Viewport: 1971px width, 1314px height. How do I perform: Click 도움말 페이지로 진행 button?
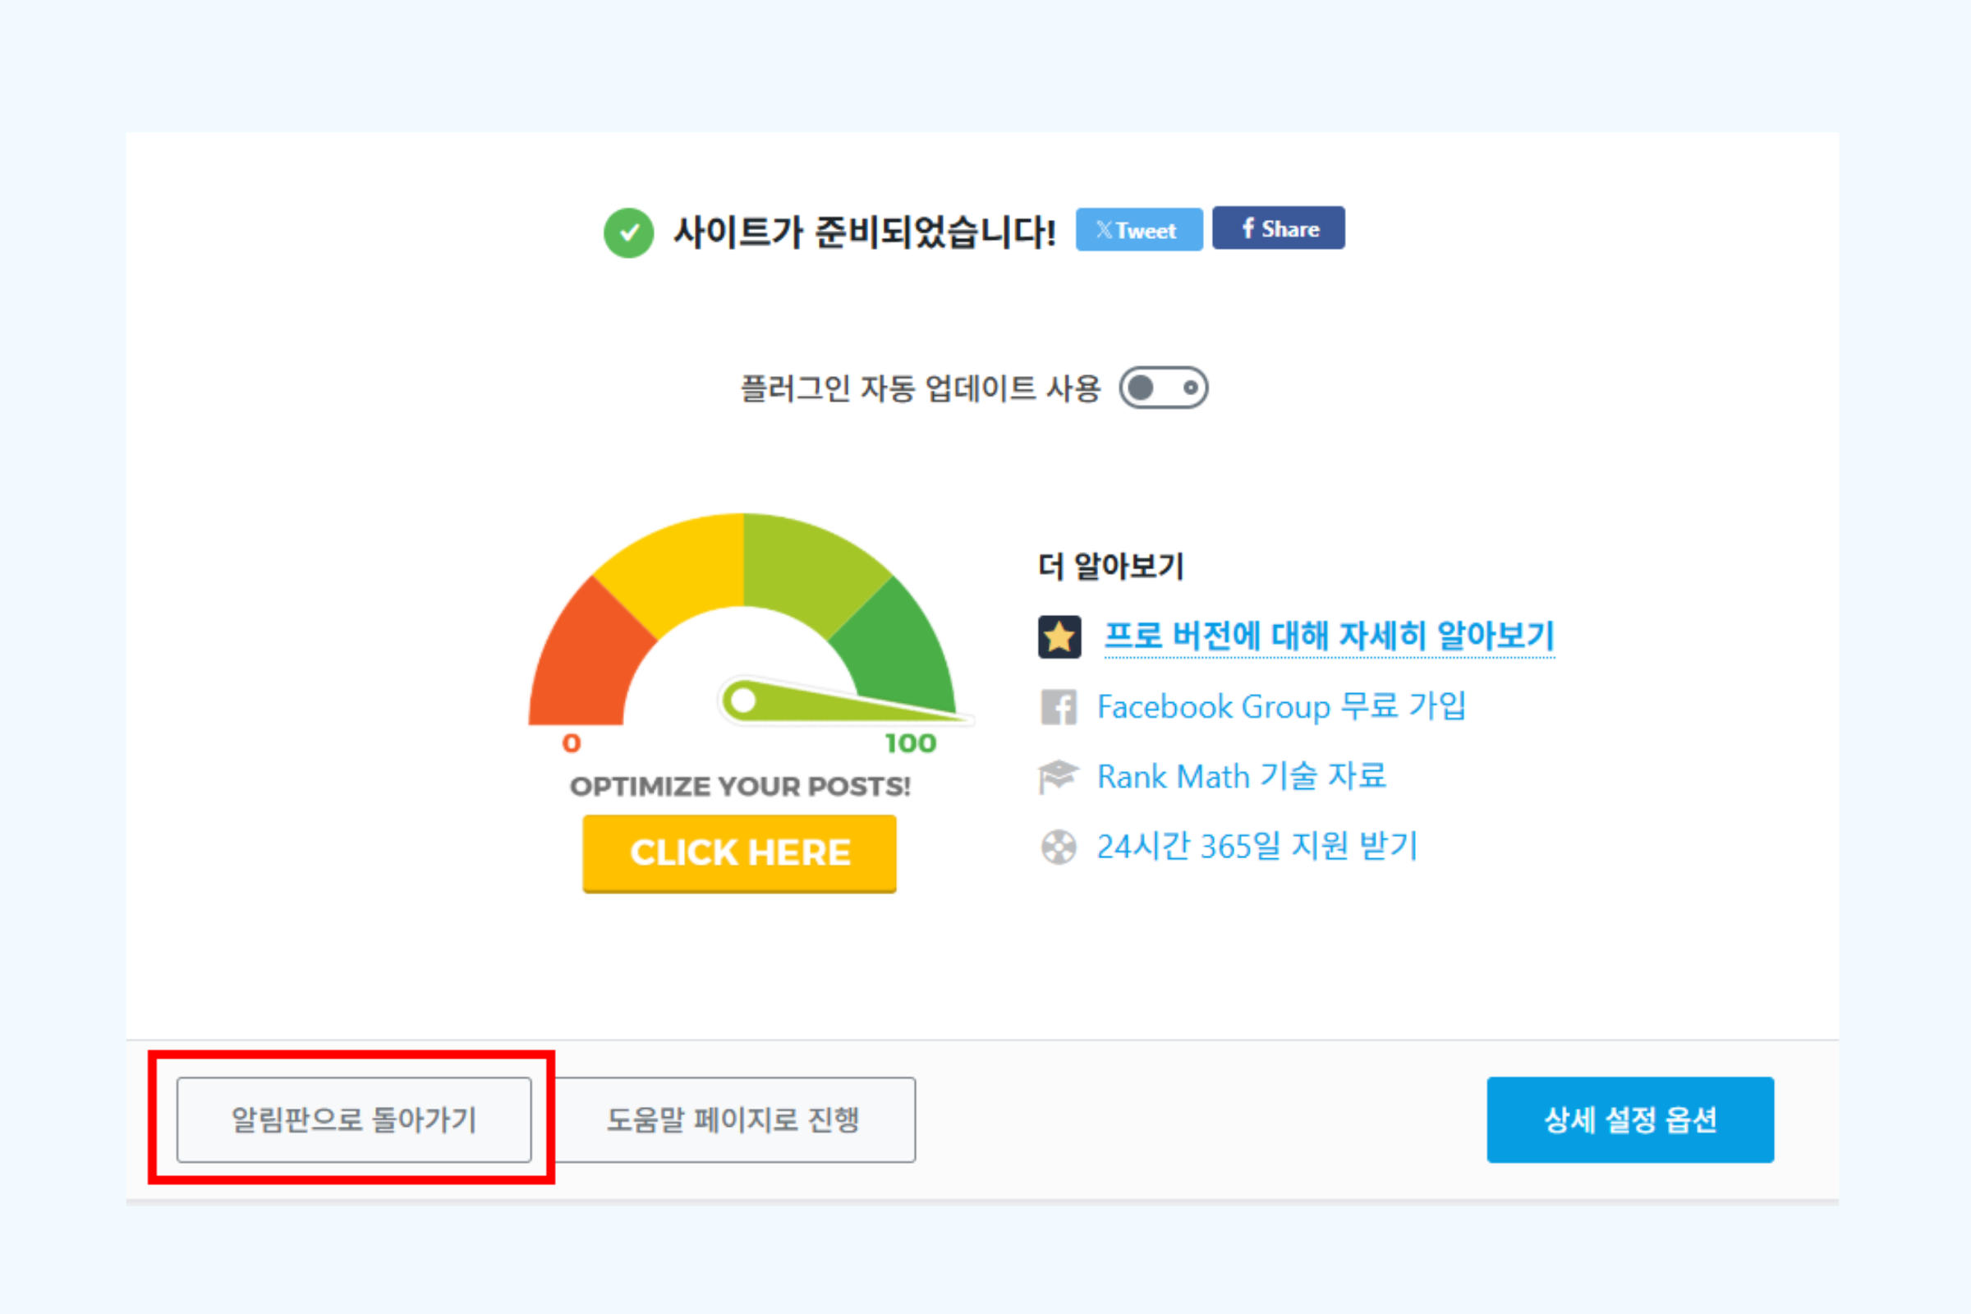click(734, 1119)
